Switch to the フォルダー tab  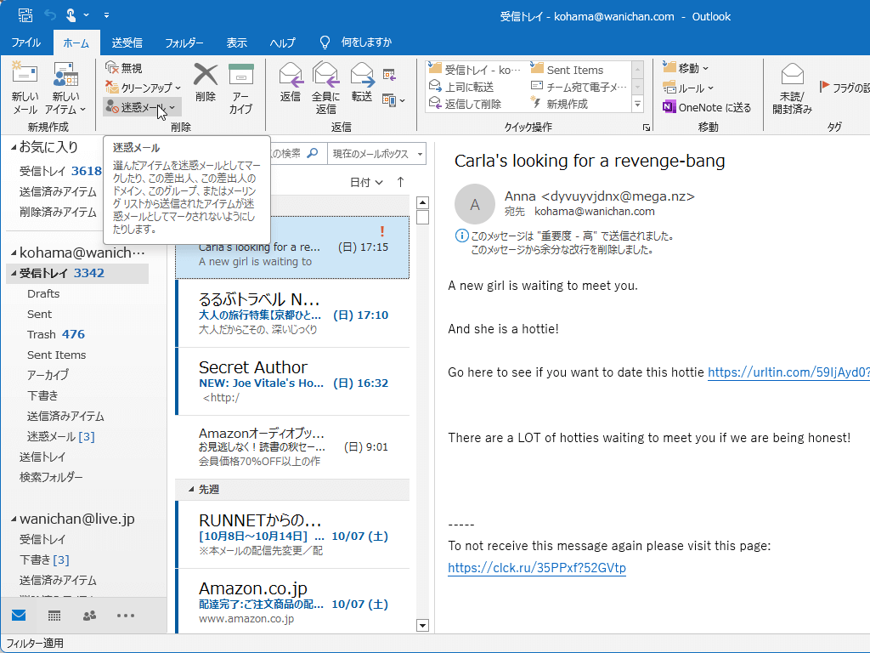click(184, 43)
